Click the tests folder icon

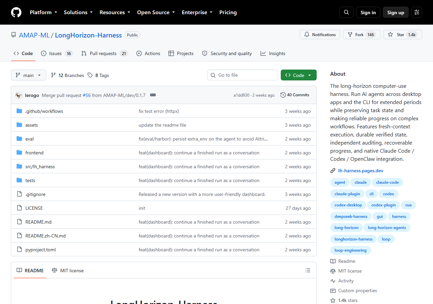(19, 180)
